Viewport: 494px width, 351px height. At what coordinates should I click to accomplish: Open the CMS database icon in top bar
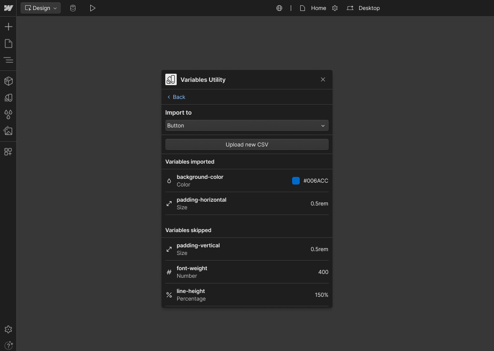click(x=73, y=8)
